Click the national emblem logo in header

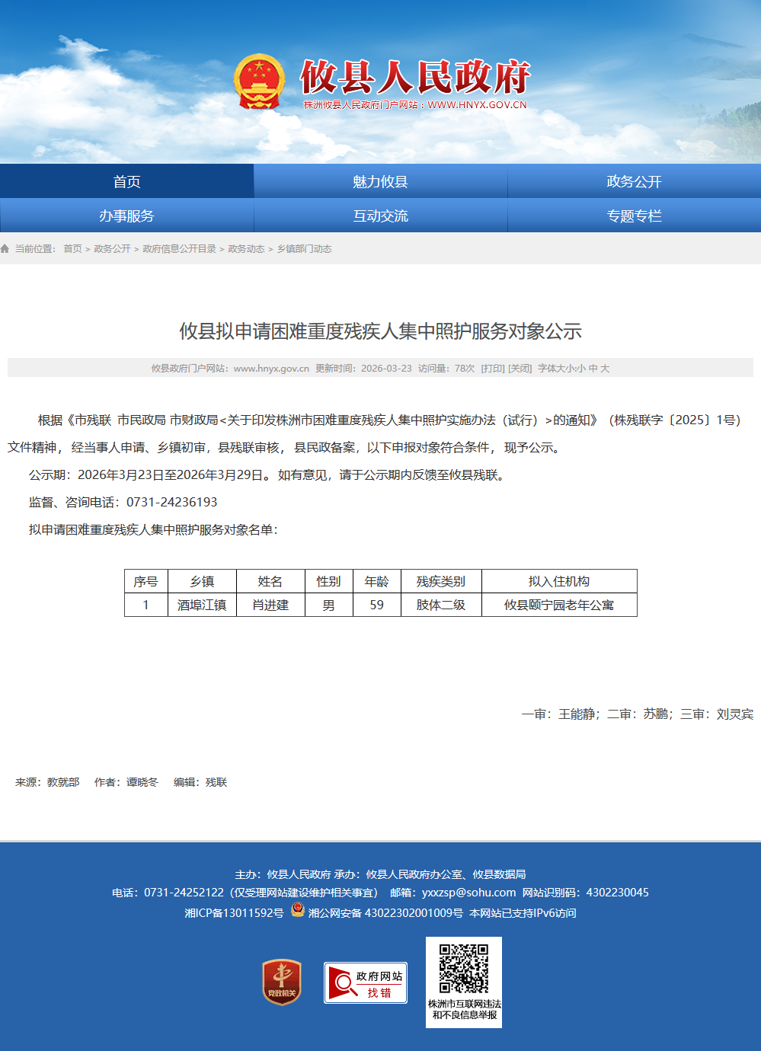click(259, 82)
